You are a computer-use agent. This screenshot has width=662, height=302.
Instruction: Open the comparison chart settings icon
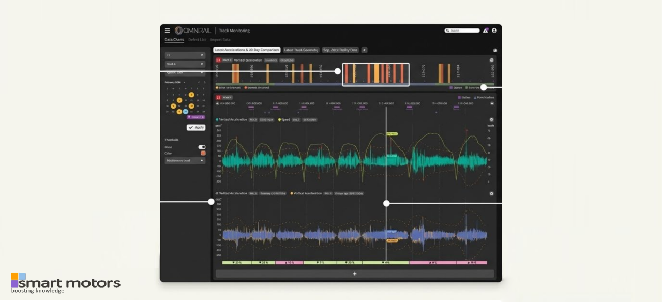click(491, 193)
